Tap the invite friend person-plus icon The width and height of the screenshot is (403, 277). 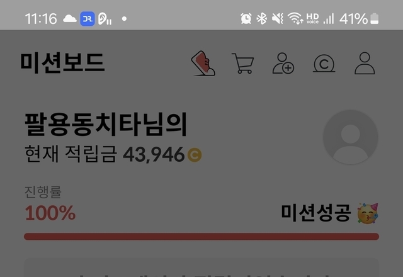coord(283,63)
